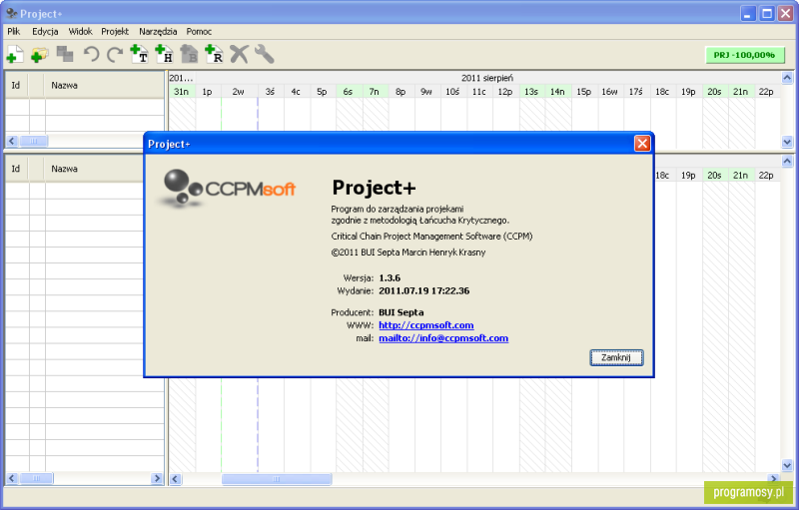
Task: Redo the last action
Action: [115, 54]
